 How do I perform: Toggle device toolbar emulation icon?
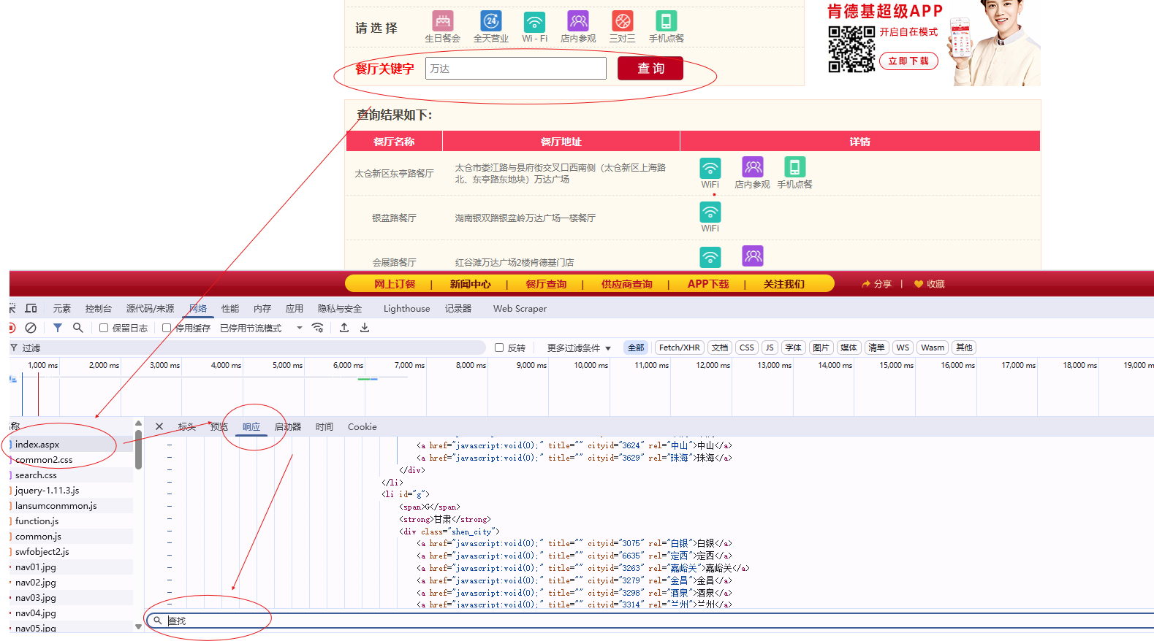[x=31, y=308]
